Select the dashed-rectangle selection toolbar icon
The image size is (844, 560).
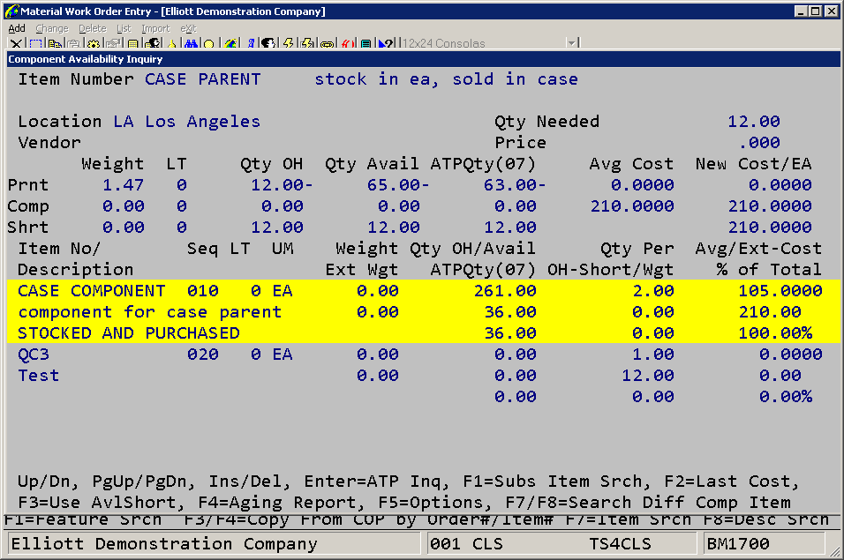(x=35, y=44)
